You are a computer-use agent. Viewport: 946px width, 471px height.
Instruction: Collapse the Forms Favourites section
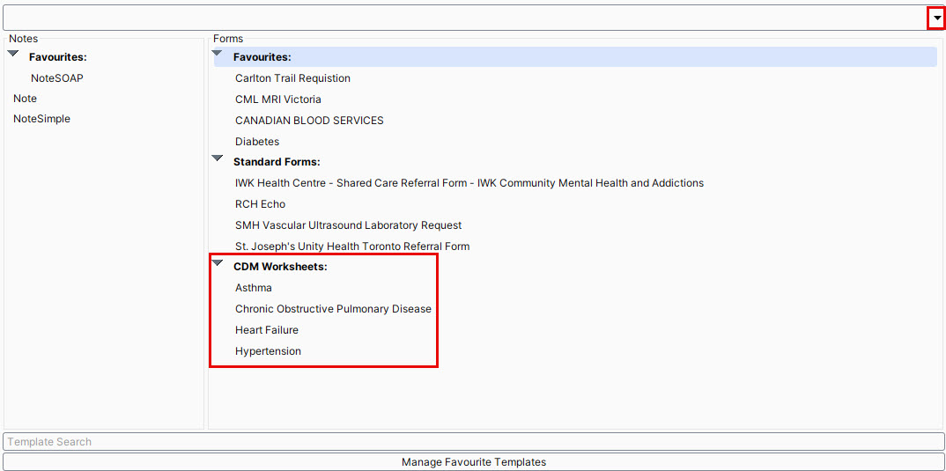tap(218, 55)
